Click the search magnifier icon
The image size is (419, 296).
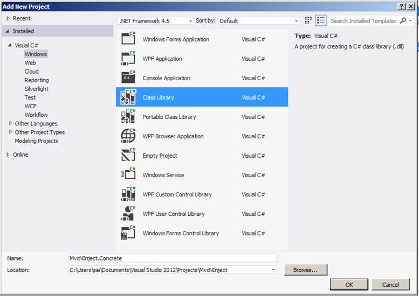click(x=403, y=20)
